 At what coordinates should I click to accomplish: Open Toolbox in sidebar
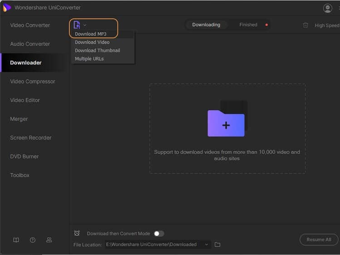pos(20,175)
